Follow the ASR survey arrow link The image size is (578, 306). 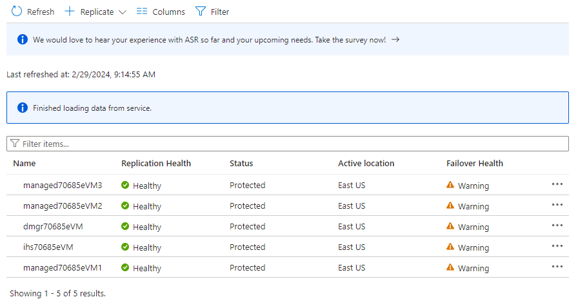395,39
